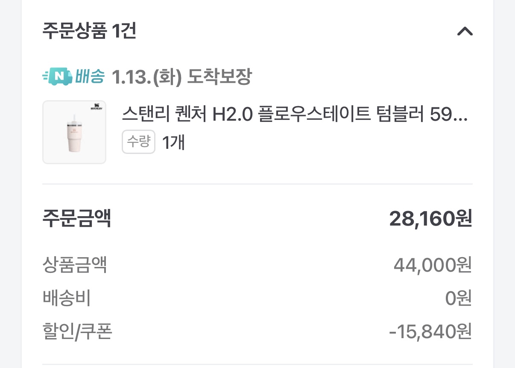The width and height of the screenshot is (515, 368).
Task: Click the 주문상품 1건 header
Action: (x=89, y=32)
